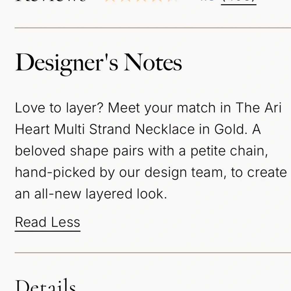
Task: Click the middle star of the rating
Action: click(x=141, y=1)
